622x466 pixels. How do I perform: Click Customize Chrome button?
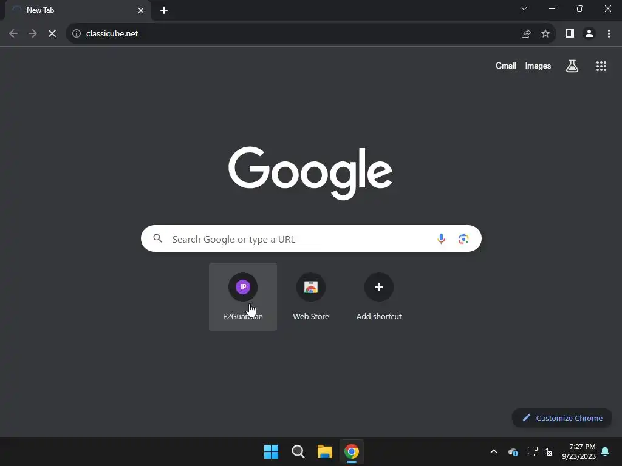(x=562, y=418)
